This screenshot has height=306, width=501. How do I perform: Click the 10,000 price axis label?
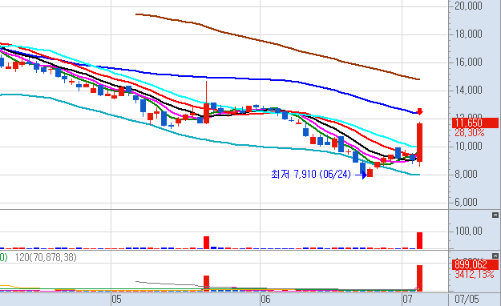coord(468,147)
